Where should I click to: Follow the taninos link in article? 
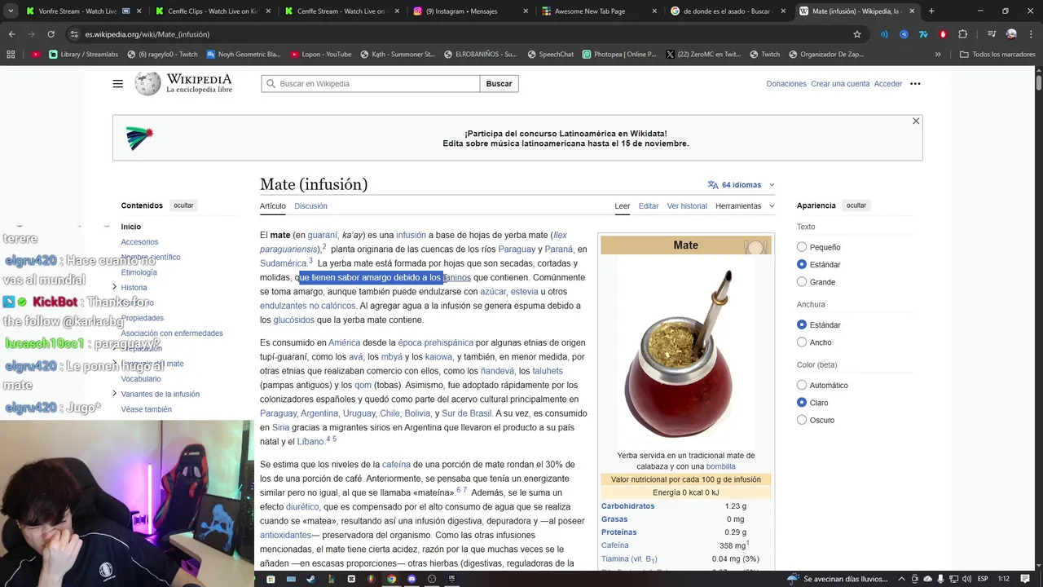click(457, 277)
